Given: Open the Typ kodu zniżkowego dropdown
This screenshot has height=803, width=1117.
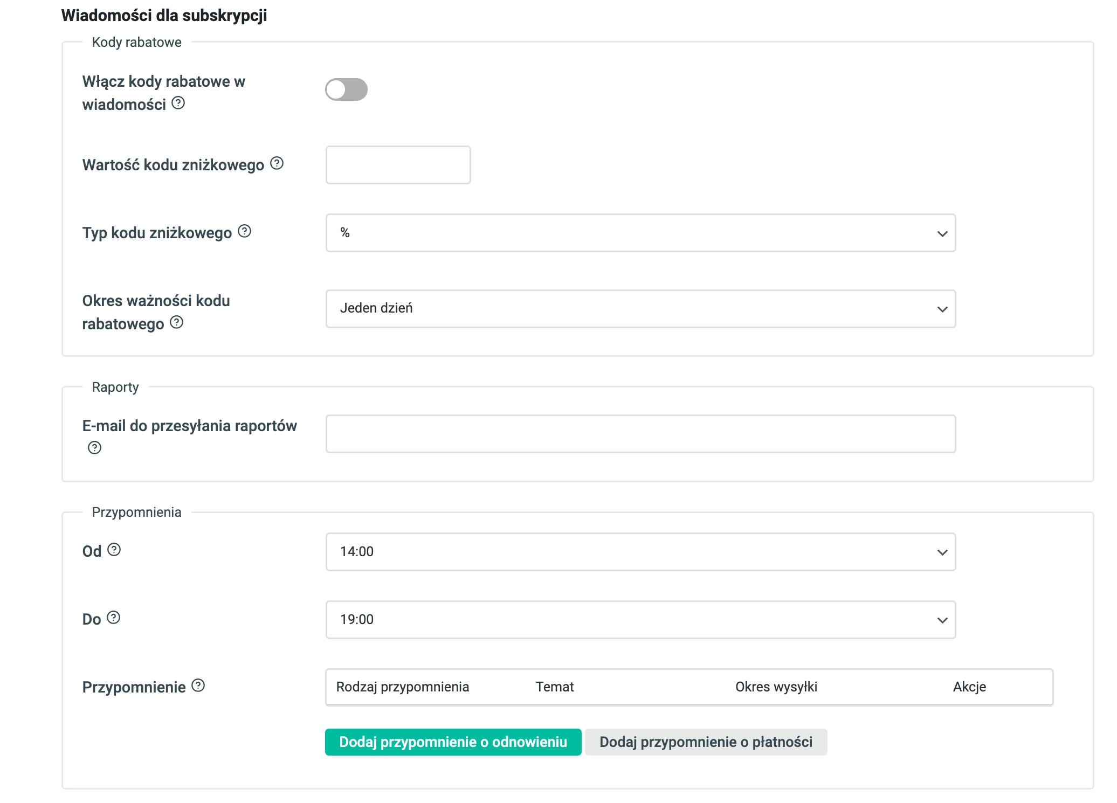Looking at the screenshot, I should [x=640, y=233].
